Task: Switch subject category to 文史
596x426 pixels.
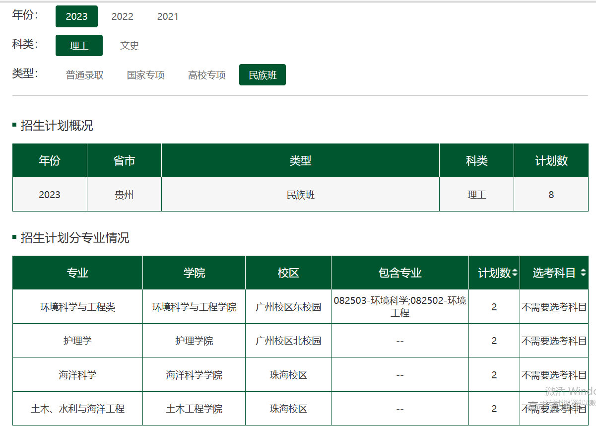Action: coord(130,46)
